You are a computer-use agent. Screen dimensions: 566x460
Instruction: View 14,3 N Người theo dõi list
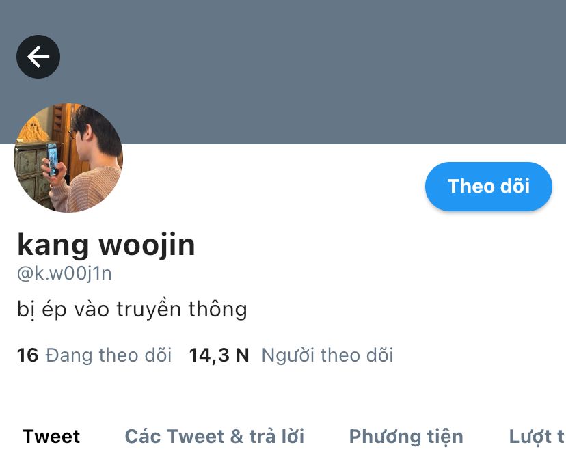pos(291,355)
